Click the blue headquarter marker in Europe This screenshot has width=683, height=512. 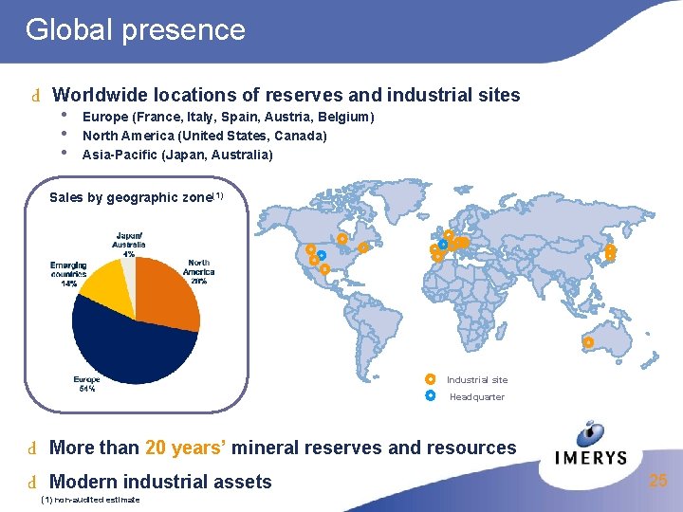443,245
